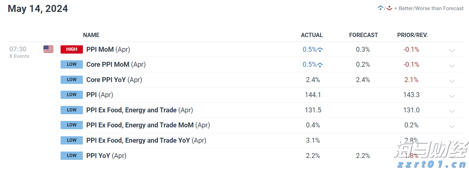Click the LOW badge for Core PPI YoY
469x169 pixels.
72,80
